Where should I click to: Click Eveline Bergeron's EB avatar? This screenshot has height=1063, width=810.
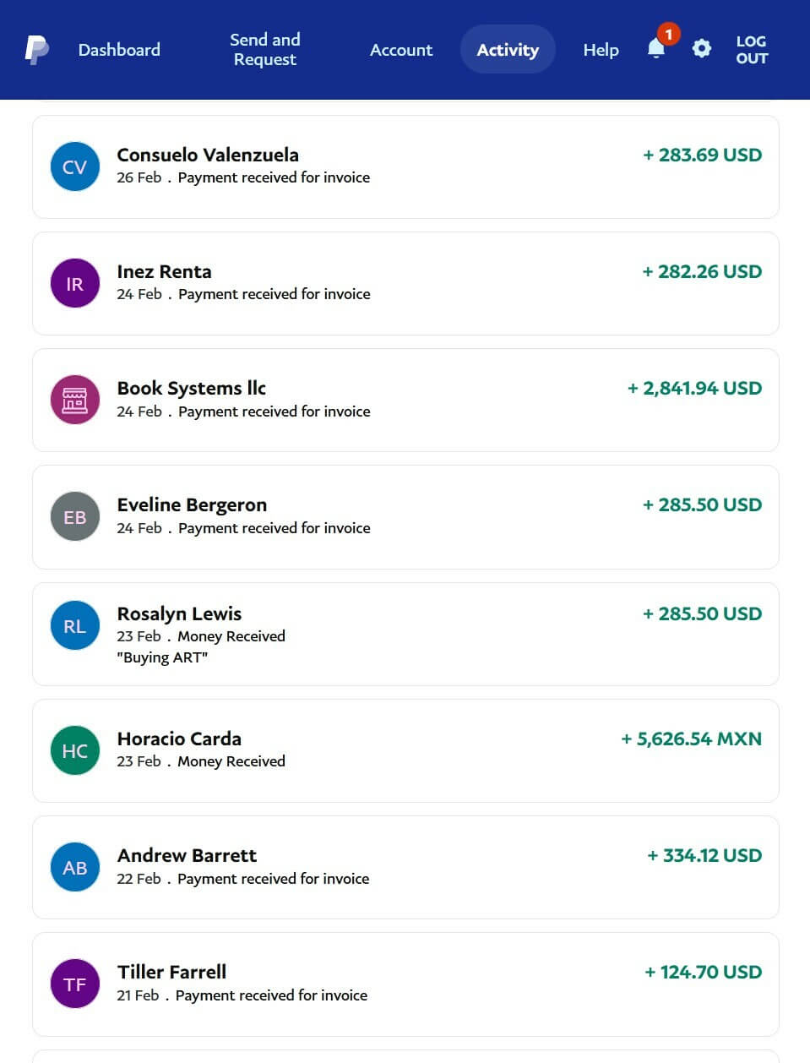(75, 516)
